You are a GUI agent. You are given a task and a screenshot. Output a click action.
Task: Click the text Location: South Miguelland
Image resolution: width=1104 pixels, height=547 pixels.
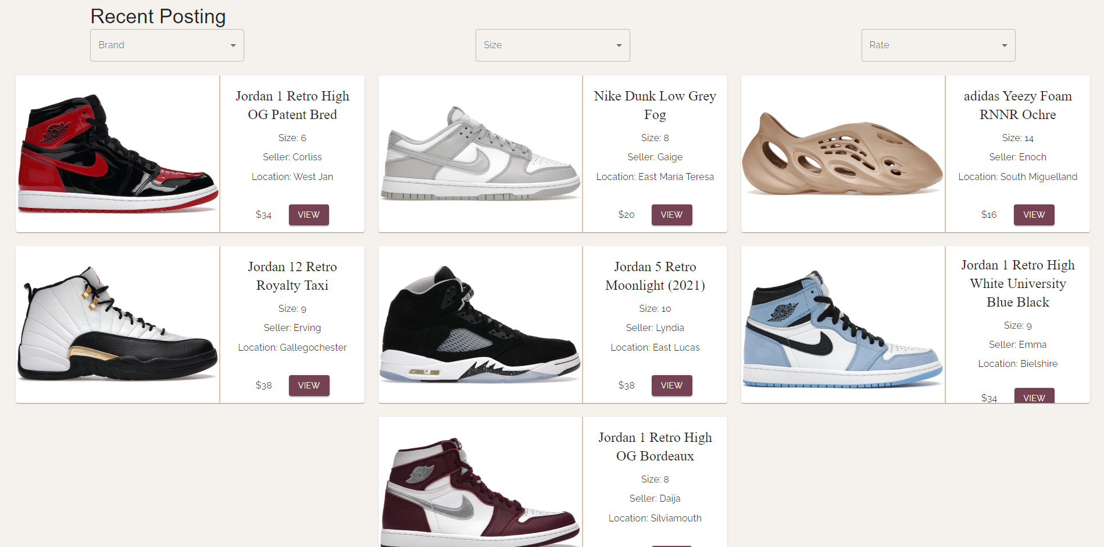[x=1018, y=177]
